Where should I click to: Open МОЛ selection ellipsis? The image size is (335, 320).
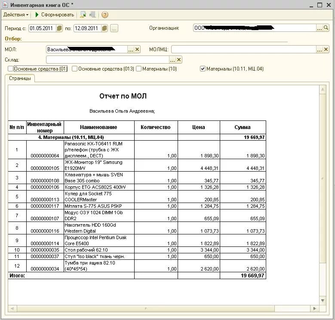pyautogui.click(x=131, y=49)
